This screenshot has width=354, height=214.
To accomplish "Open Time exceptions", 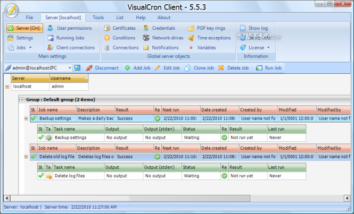I will 209,38.
